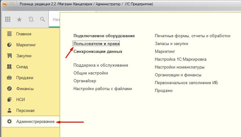This screenshot has width=241, height=137.
Task: Open Маркетинг link in the administration panel
Action: pos(165,51)
